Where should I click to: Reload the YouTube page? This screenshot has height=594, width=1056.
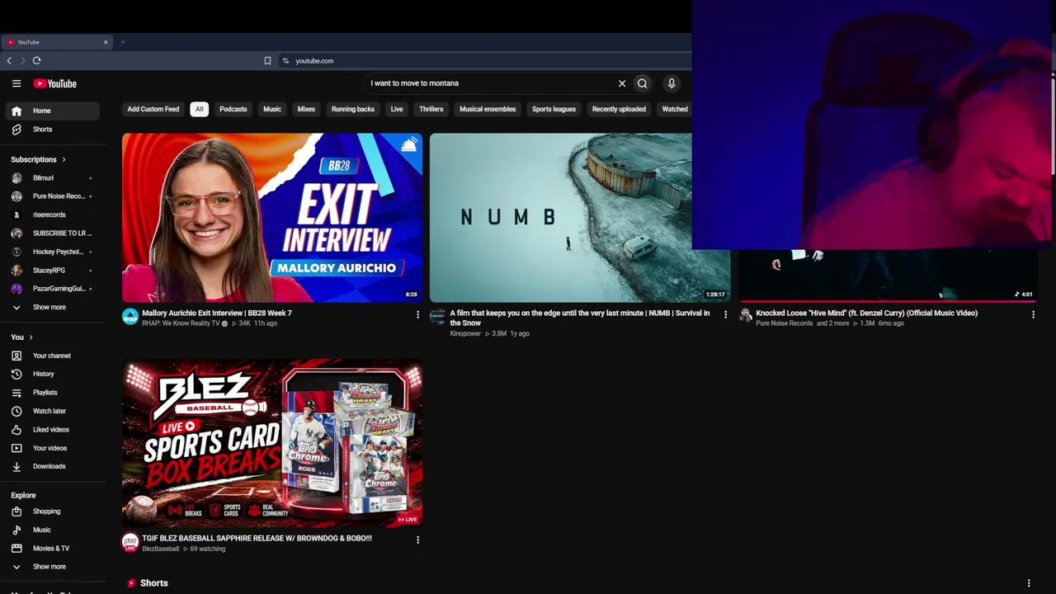coord(36,60)
